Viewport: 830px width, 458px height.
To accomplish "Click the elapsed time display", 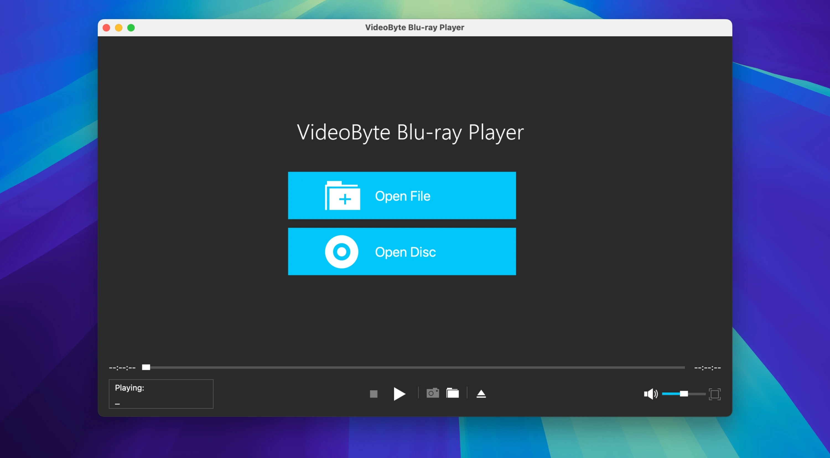I will tap(122, 367).
